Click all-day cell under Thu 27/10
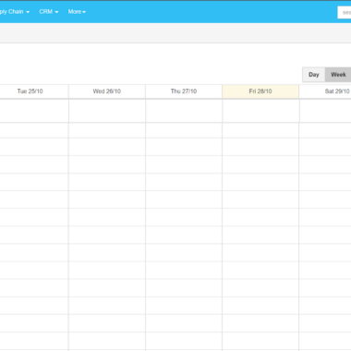 point(184,111)
